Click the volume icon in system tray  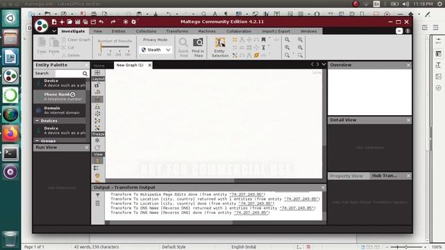406,4
